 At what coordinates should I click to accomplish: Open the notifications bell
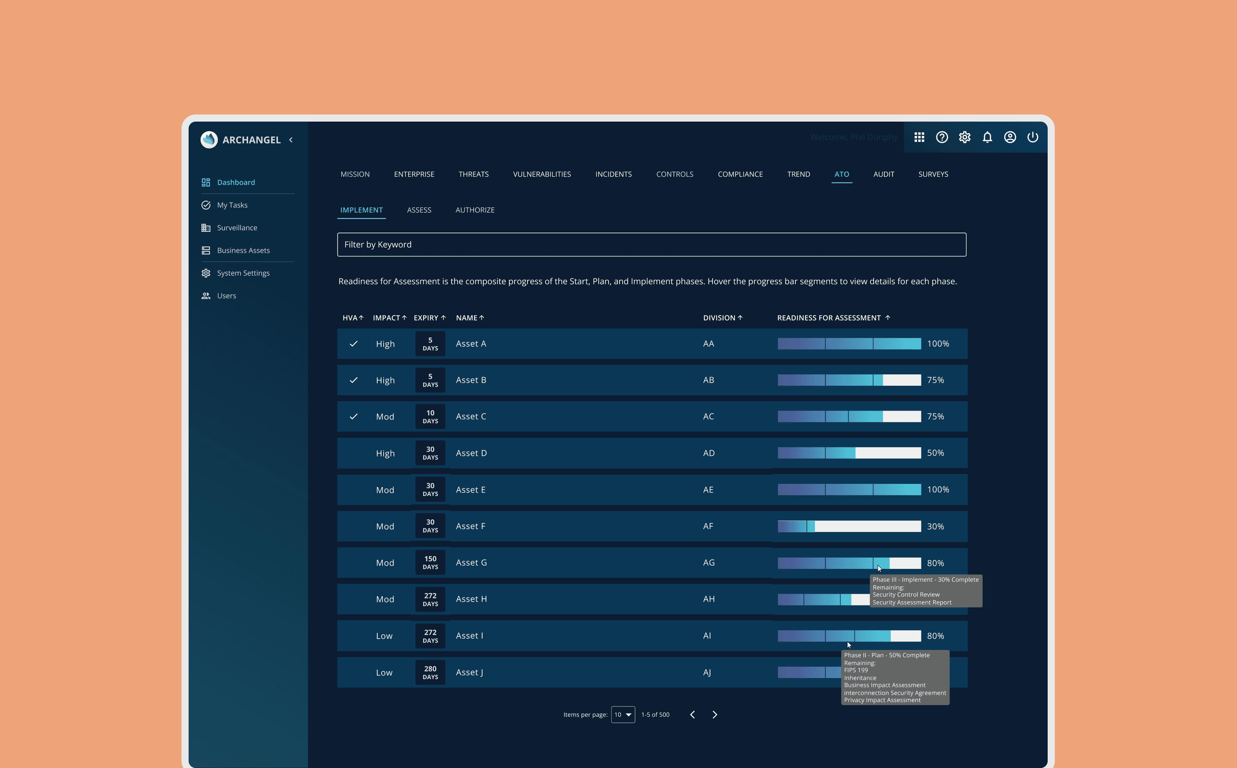tap(988, 137)
